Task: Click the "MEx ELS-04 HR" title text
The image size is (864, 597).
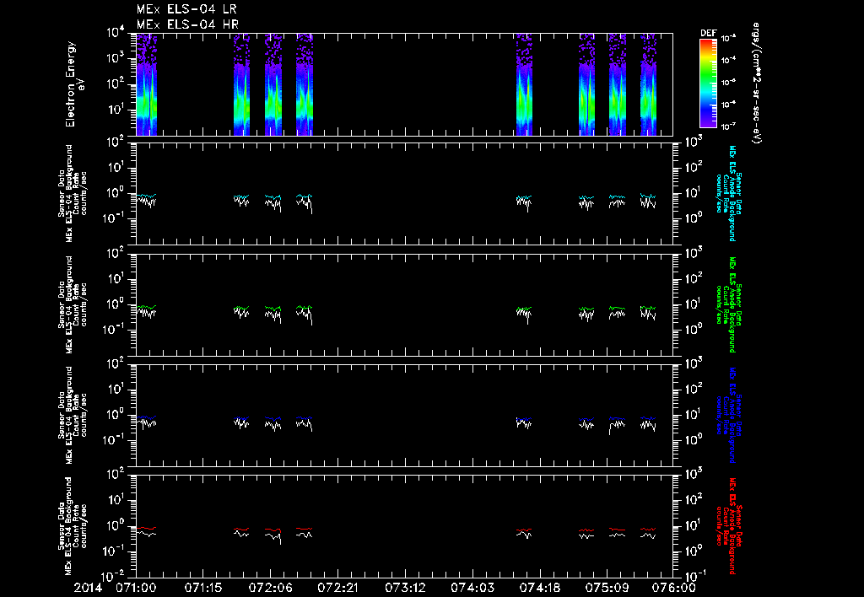Action: click(187, 24)
